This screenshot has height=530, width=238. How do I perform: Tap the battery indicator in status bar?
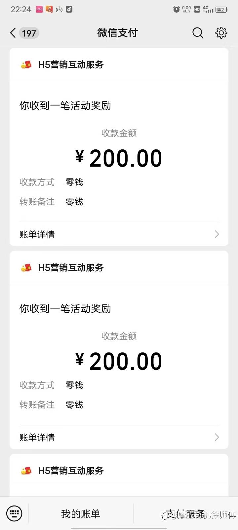click(221, 10)
